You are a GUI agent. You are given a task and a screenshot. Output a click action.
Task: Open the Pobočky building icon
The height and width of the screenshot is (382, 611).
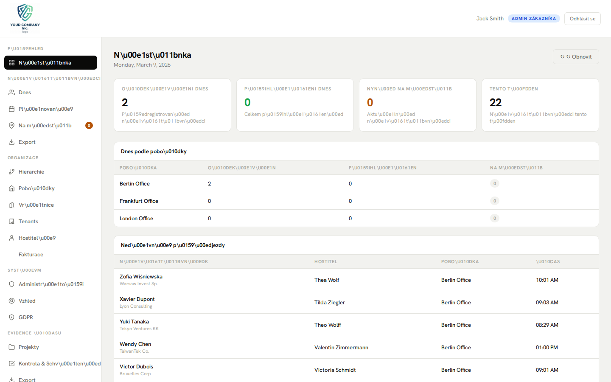coord(11,188)
